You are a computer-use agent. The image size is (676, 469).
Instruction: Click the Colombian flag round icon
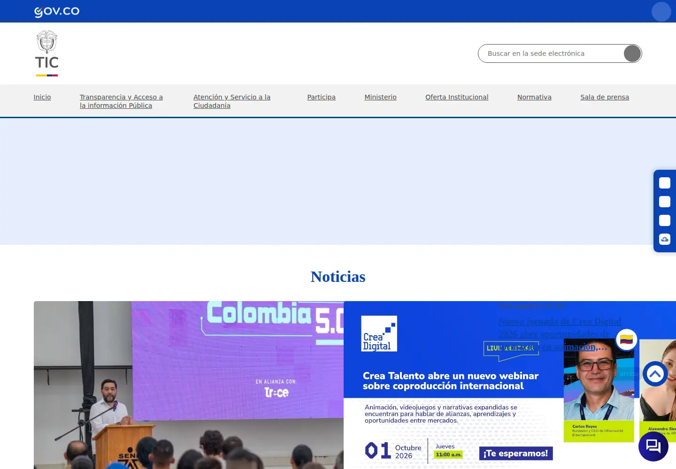pyautogui.click(x=626, y=340)
